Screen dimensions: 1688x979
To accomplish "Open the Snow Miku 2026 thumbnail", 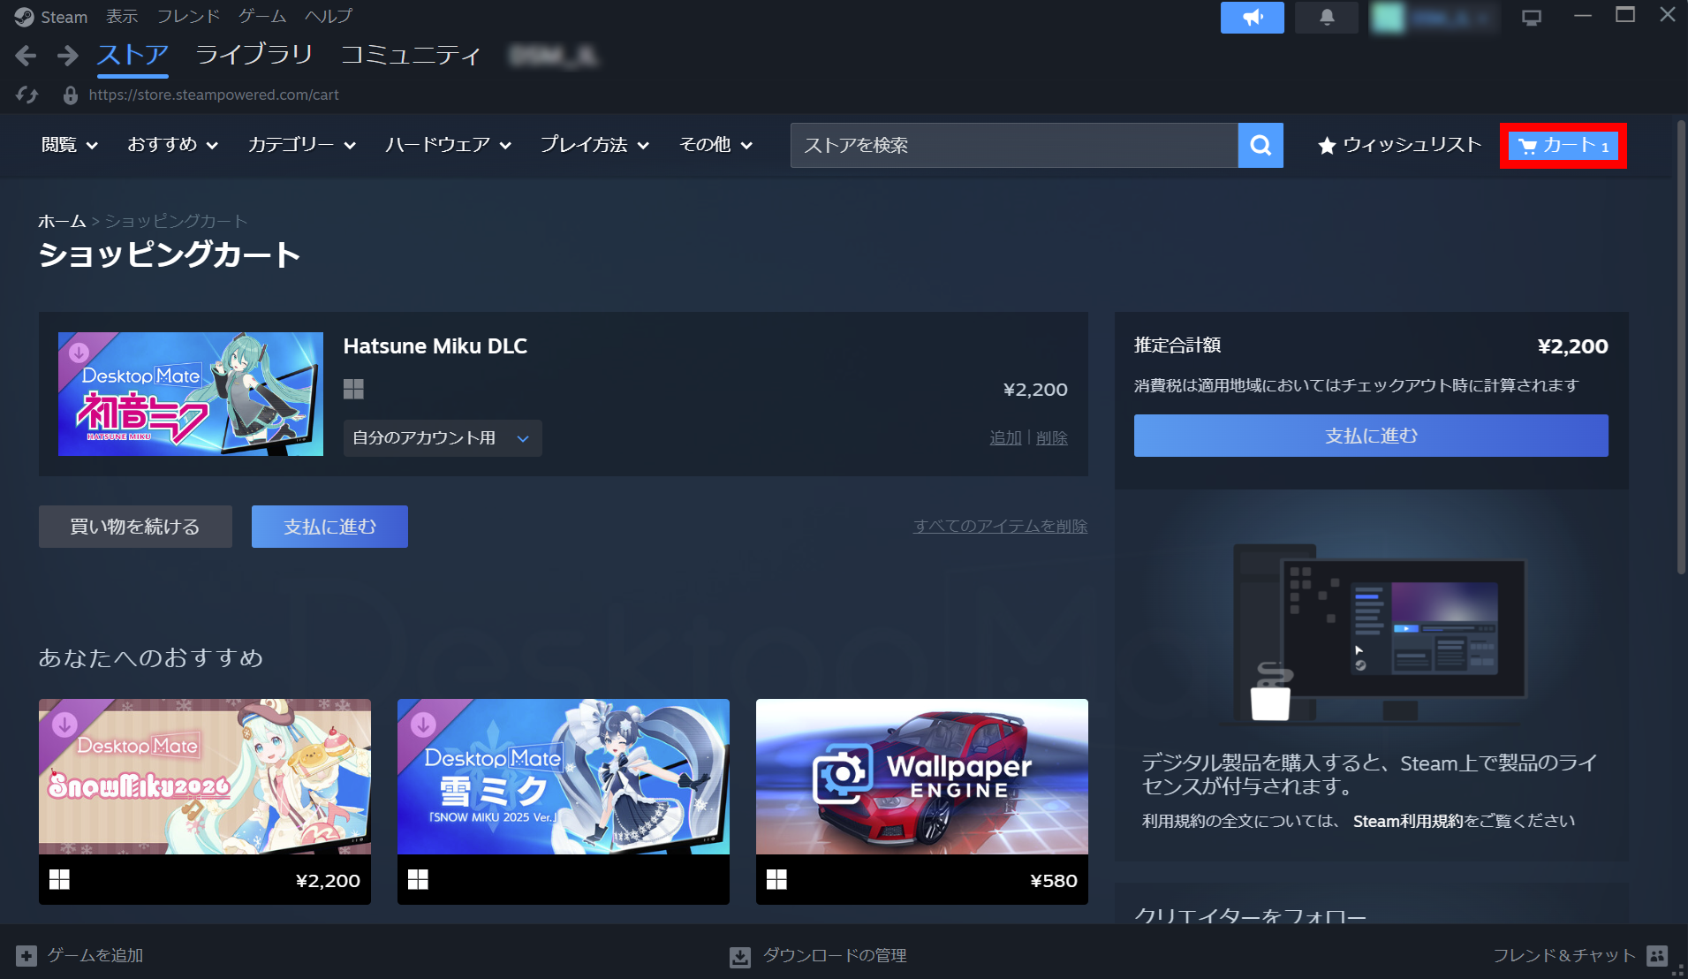I will pos(204,778).
